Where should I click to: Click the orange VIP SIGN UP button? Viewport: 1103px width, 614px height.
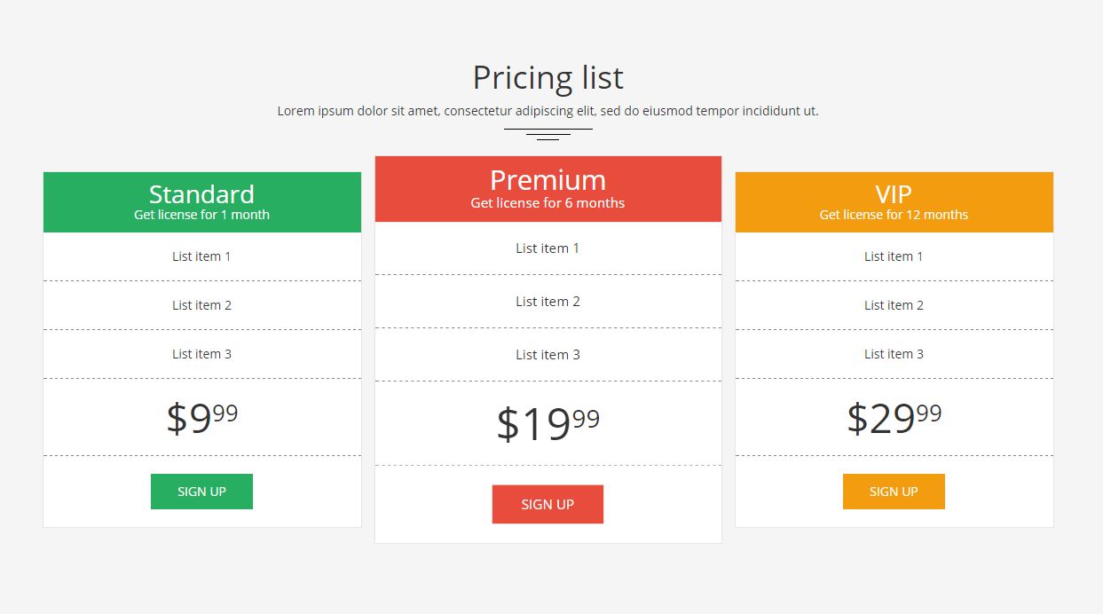pyautogui.click(x=894, y=492)
